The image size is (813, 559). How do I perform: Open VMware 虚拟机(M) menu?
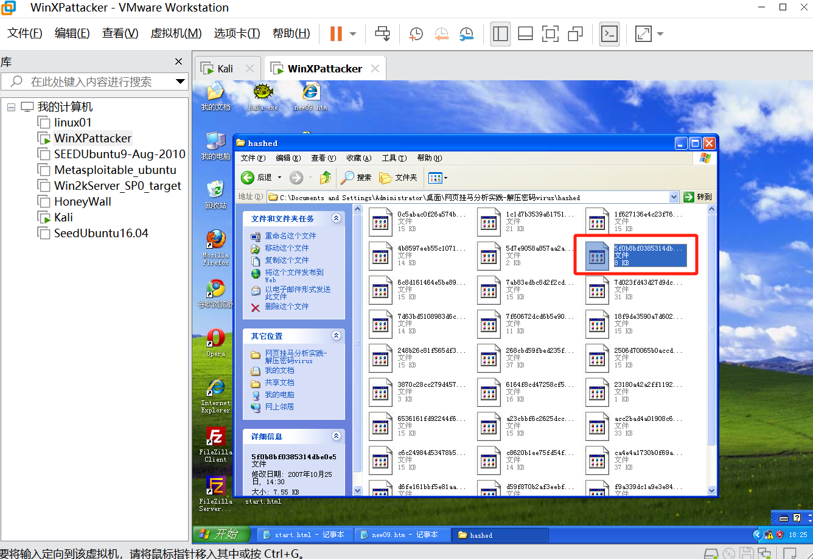176,33
